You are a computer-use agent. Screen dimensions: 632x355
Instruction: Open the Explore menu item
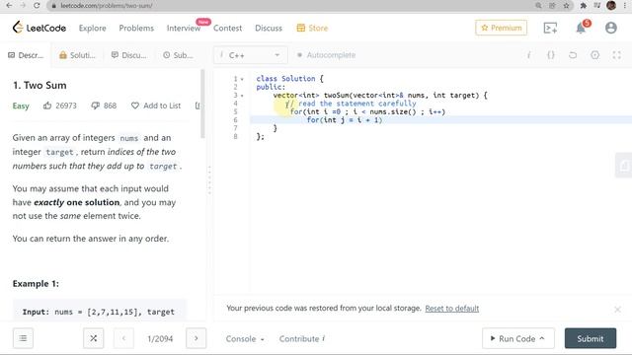tap(92, 29)
